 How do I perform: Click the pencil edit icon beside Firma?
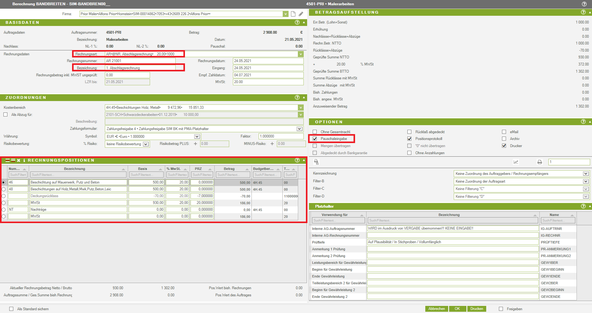tap(301, 14)
